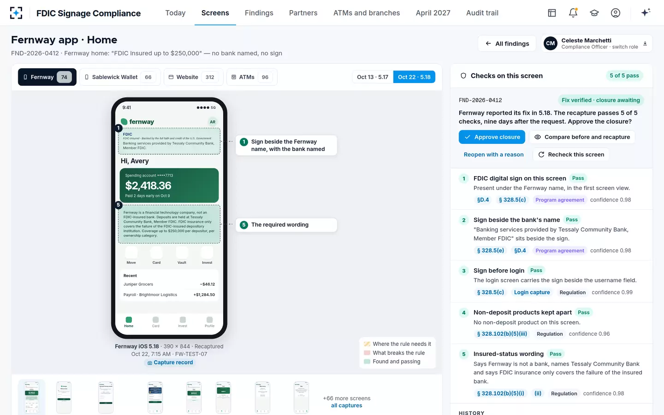Open the user account icon in the header

(616, 13)
